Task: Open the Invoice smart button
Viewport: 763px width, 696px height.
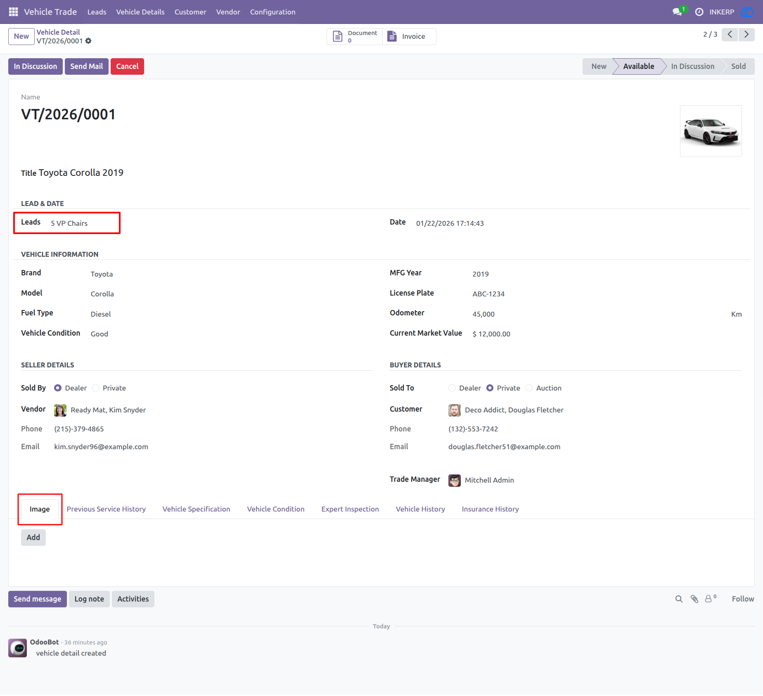Action: (x=409, y=36)
